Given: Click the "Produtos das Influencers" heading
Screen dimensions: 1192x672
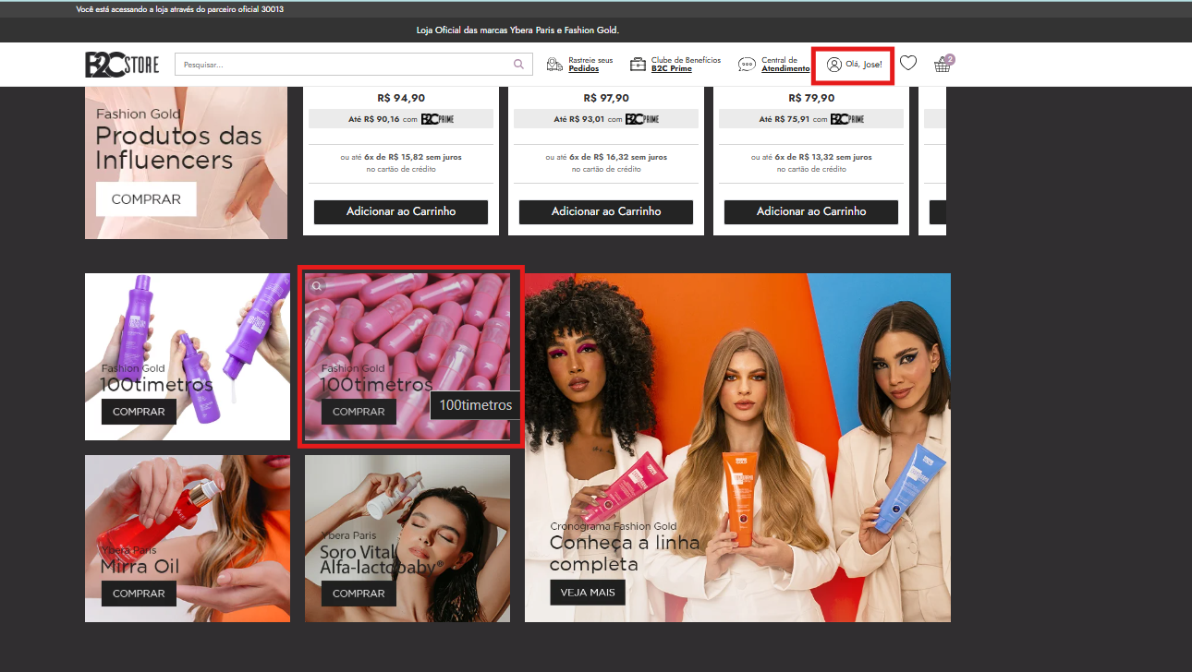Looking at the screenshot, I should tap(178, 148).
